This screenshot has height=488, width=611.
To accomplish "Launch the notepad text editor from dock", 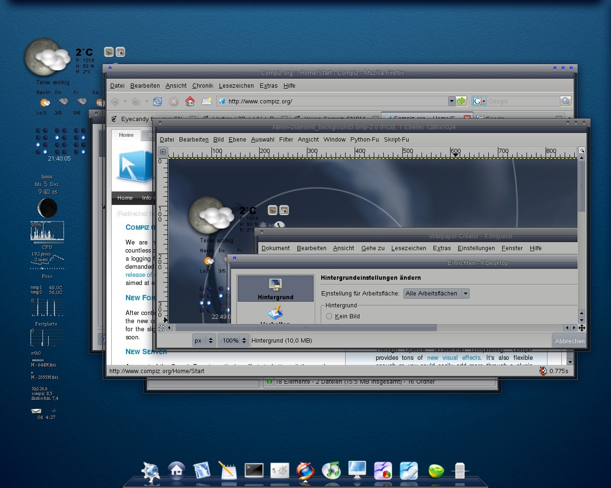I will click(x=228, y=471).
